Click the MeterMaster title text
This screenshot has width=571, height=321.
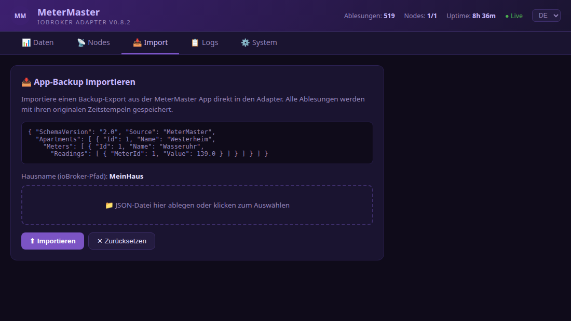[69, 12]
